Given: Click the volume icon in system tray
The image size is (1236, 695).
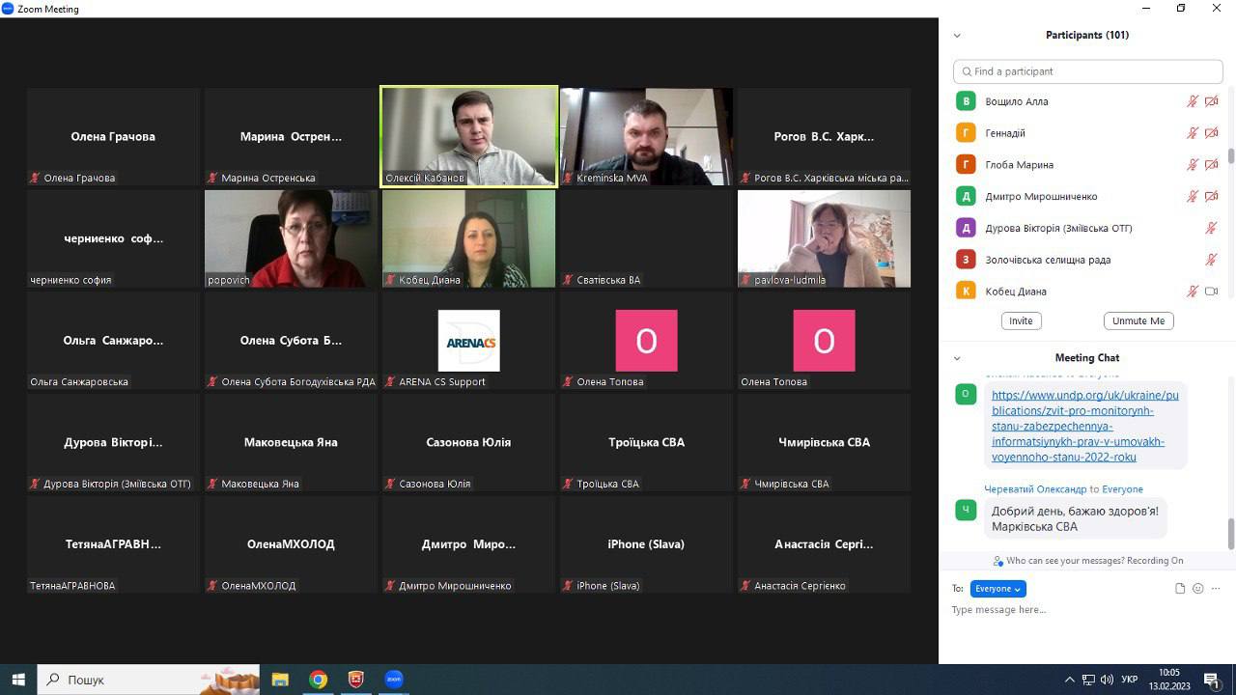Looking at the screenshot, I should [1107, 680].
